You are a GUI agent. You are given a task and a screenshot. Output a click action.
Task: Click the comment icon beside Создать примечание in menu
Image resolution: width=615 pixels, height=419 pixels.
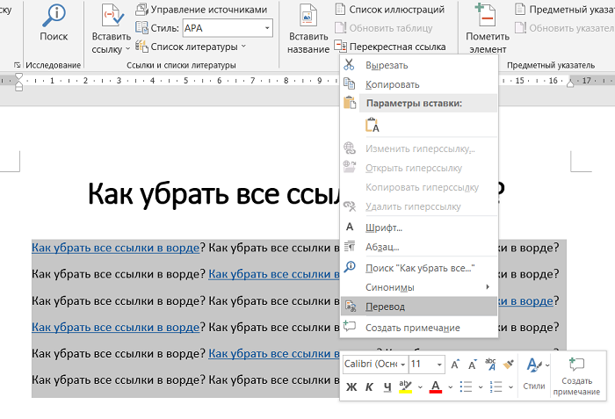click(349, 326)
